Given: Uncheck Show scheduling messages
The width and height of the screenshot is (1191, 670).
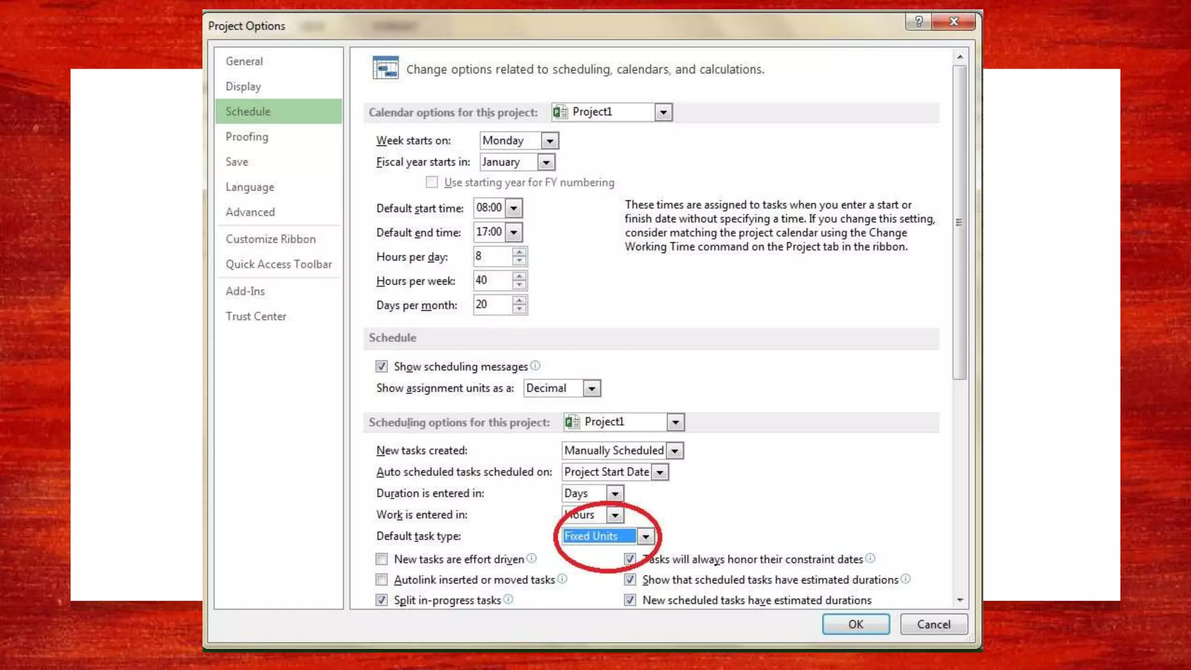Looking at the screenshot, I should [381, 366].
